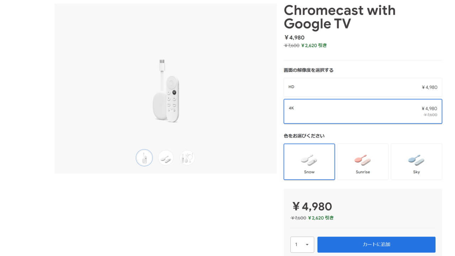Expand the quantity selector arrow
The image size is (455, 256).
pos(308,244)
